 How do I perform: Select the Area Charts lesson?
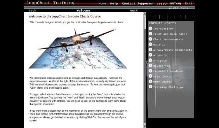coord(162,76)
